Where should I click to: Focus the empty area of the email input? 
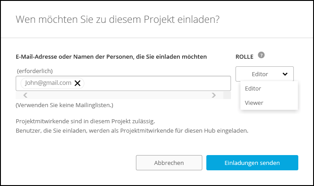point(157,83)
